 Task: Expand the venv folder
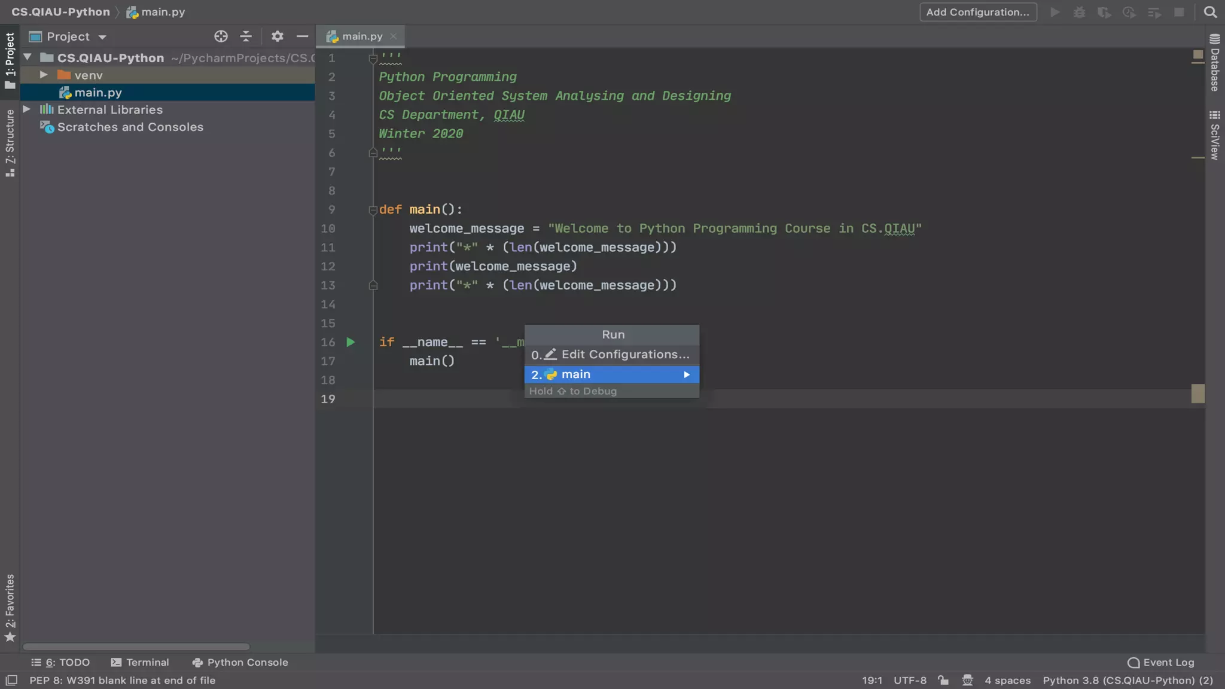coord(44,75)
